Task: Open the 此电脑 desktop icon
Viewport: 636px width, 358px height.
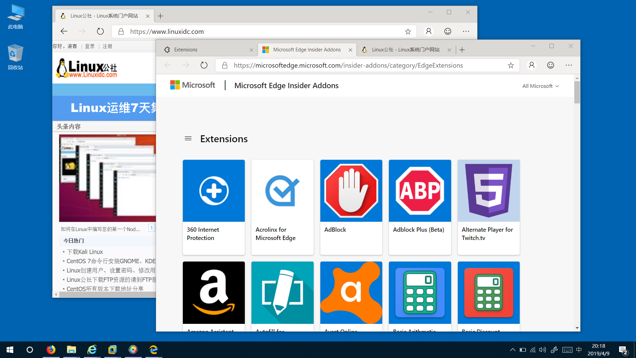Action: point(16,17)
